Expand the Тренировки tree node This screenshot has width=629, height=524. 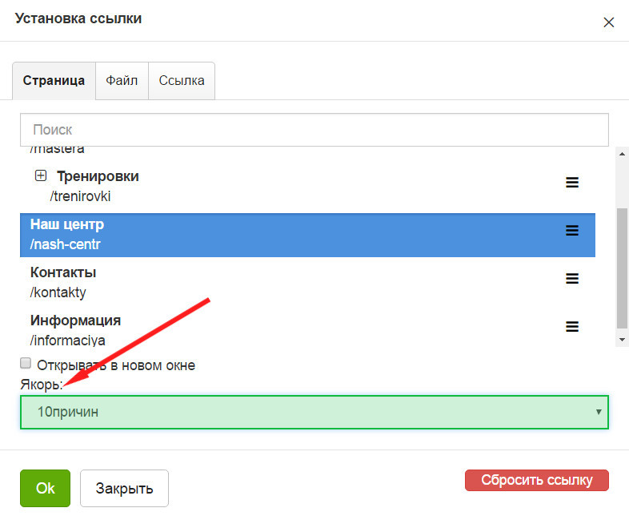tap(41, 175)
